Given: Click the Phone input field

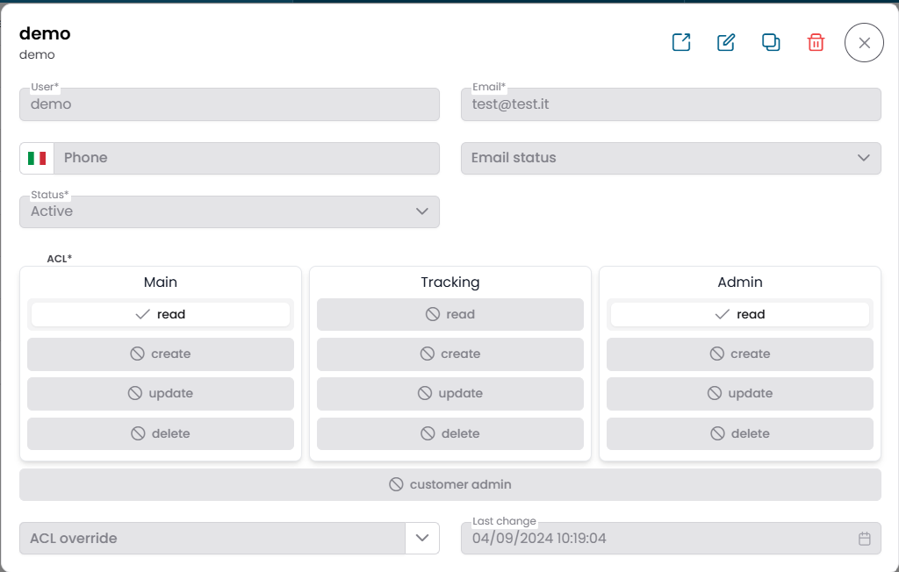Looking at the screenshot, I should [246, 159].
